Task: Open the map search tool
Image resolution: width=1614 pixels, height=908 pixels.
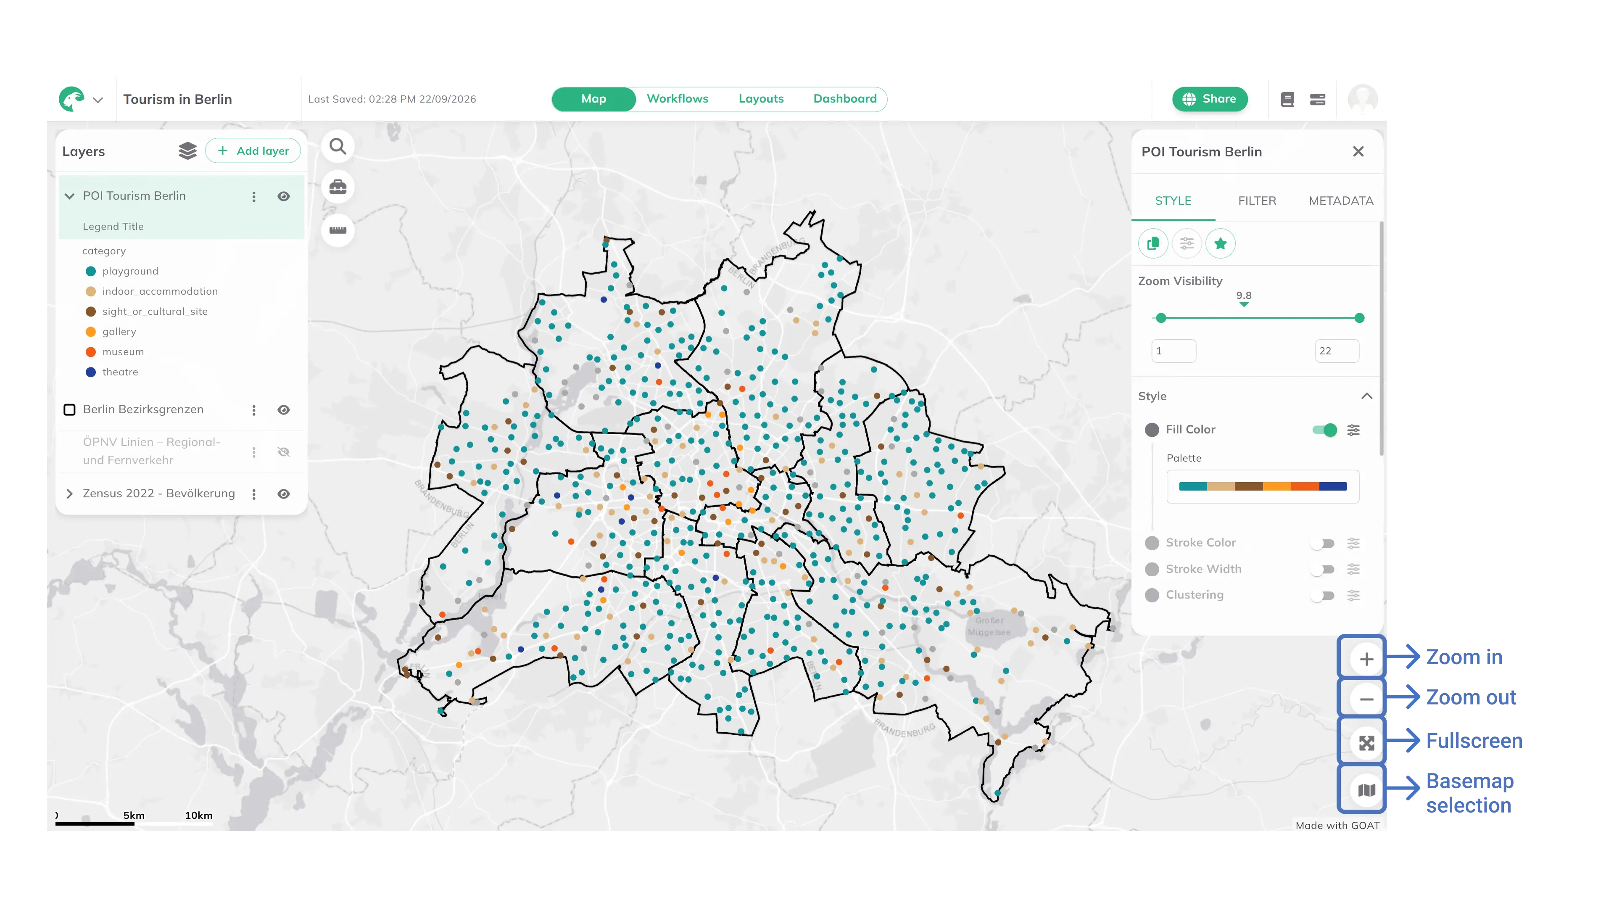Action: click(338, 147)
